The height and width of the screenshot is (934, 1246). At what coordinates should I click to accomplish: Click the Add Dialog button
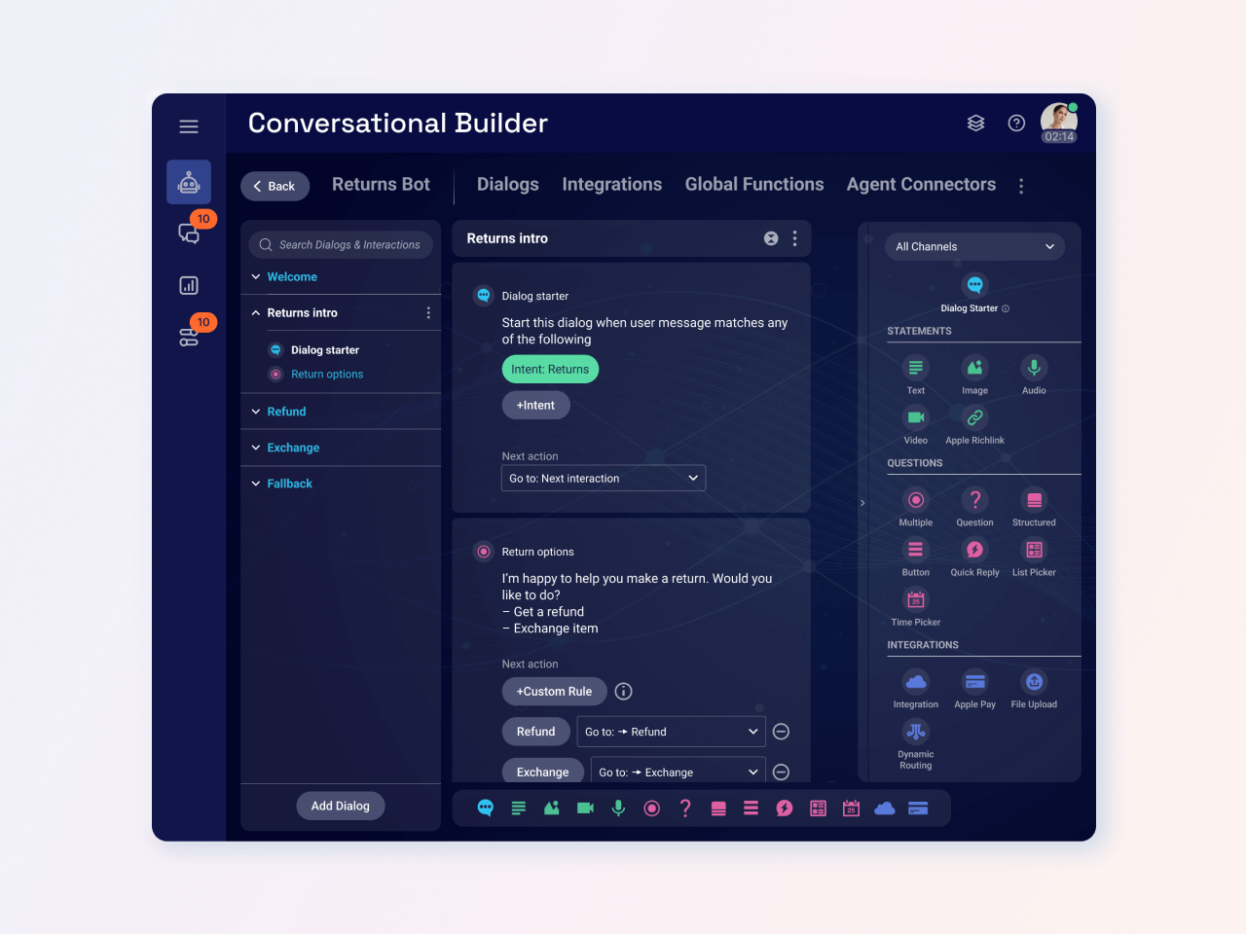341,806
